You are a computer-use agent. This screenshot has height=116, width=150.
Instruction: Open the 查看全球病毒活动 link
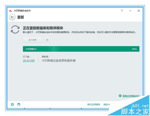click(x=131, y=96)
